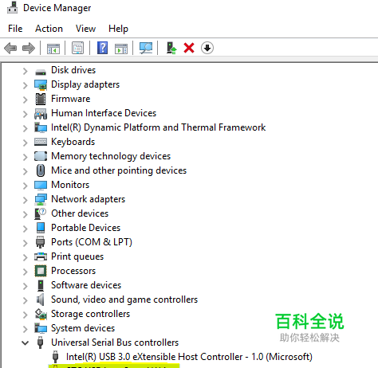Select Print queues label
Screen dimensions: 378x368
tap(77, 256)
